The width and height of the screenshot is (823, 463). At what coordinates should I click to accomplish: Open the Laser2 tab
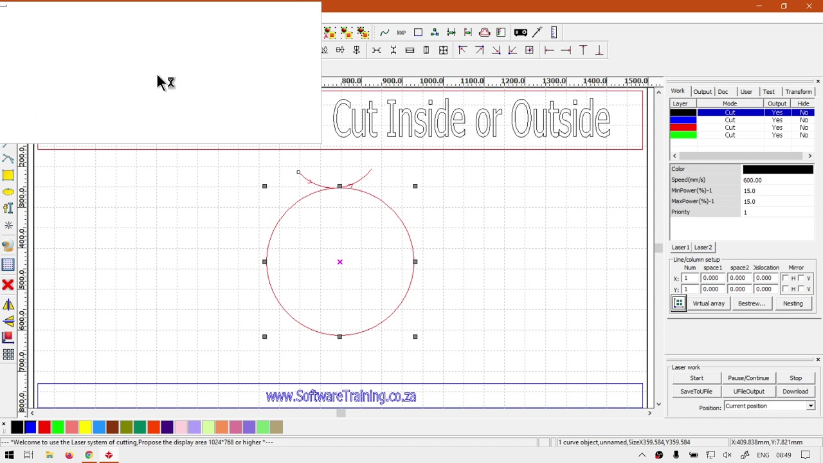coord(703,248)
